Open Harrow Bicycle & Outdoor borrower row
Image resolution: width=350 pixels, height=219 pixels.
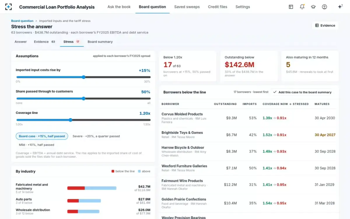(249, 151)
